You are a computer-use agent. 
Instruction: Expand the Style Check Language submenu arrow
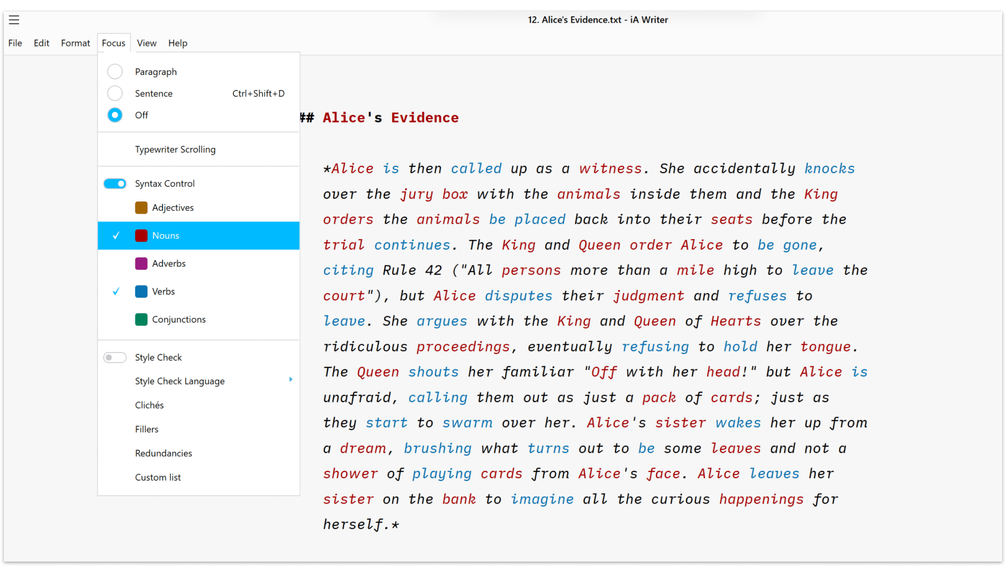[290, 380]
